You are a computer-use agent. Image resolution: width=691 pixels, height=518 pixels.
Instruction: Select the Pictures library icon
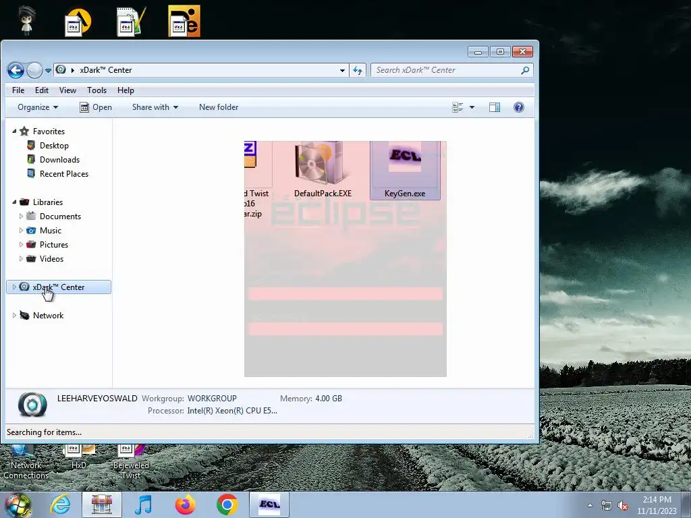pos(31,244)
